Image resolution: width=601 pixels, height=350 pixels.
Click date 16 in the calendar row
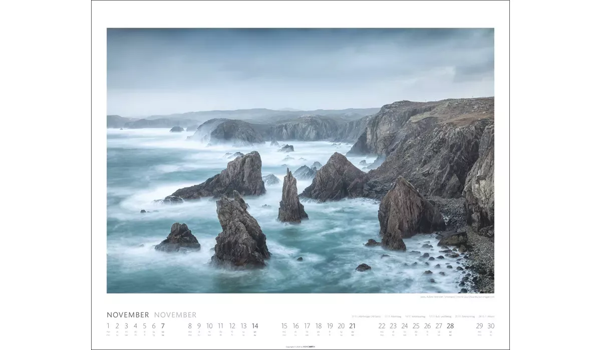point(295,326)
